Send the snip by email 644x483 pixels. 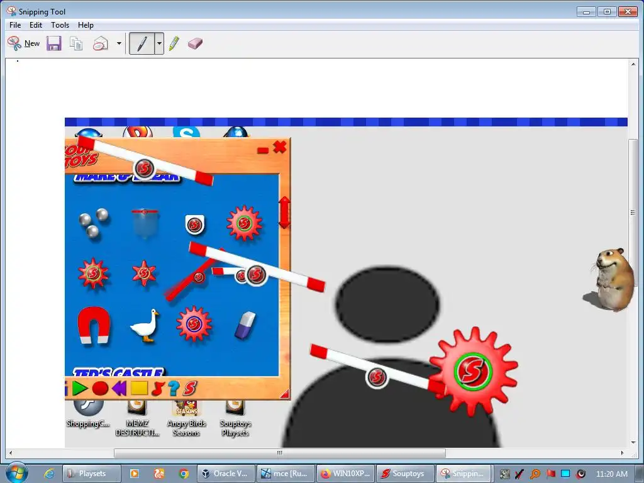(100, 43)
